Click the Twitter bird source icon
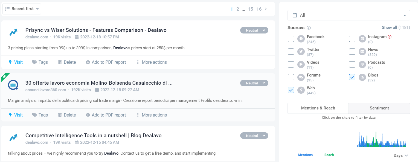 pyautogui.click(x=301, y=52)
